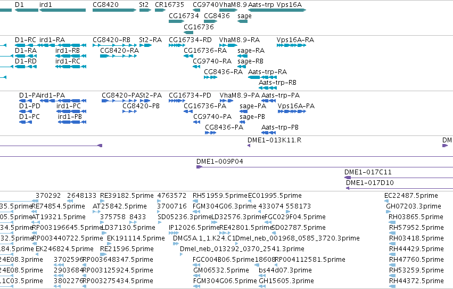Image resolution: width=453 pixels, height=289 pixels.
Task: Click the CR16735 gene feature
Action: click(x=160, y=10)
